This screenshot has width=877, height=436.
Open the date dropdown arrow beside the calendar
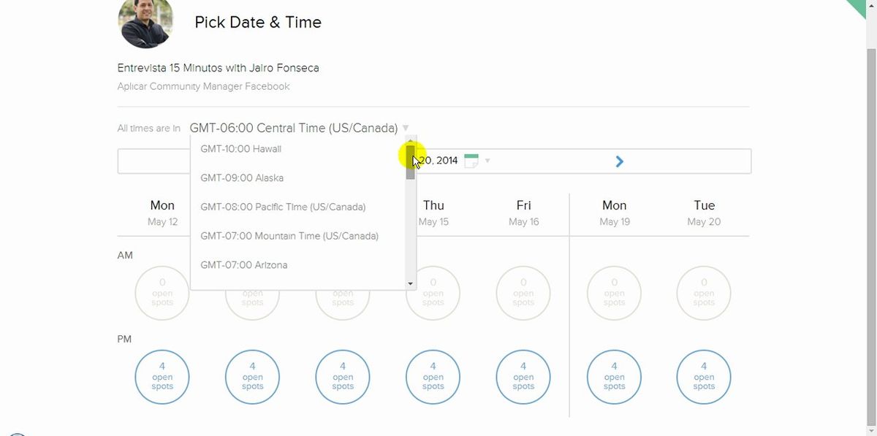(x=487, y=161)
